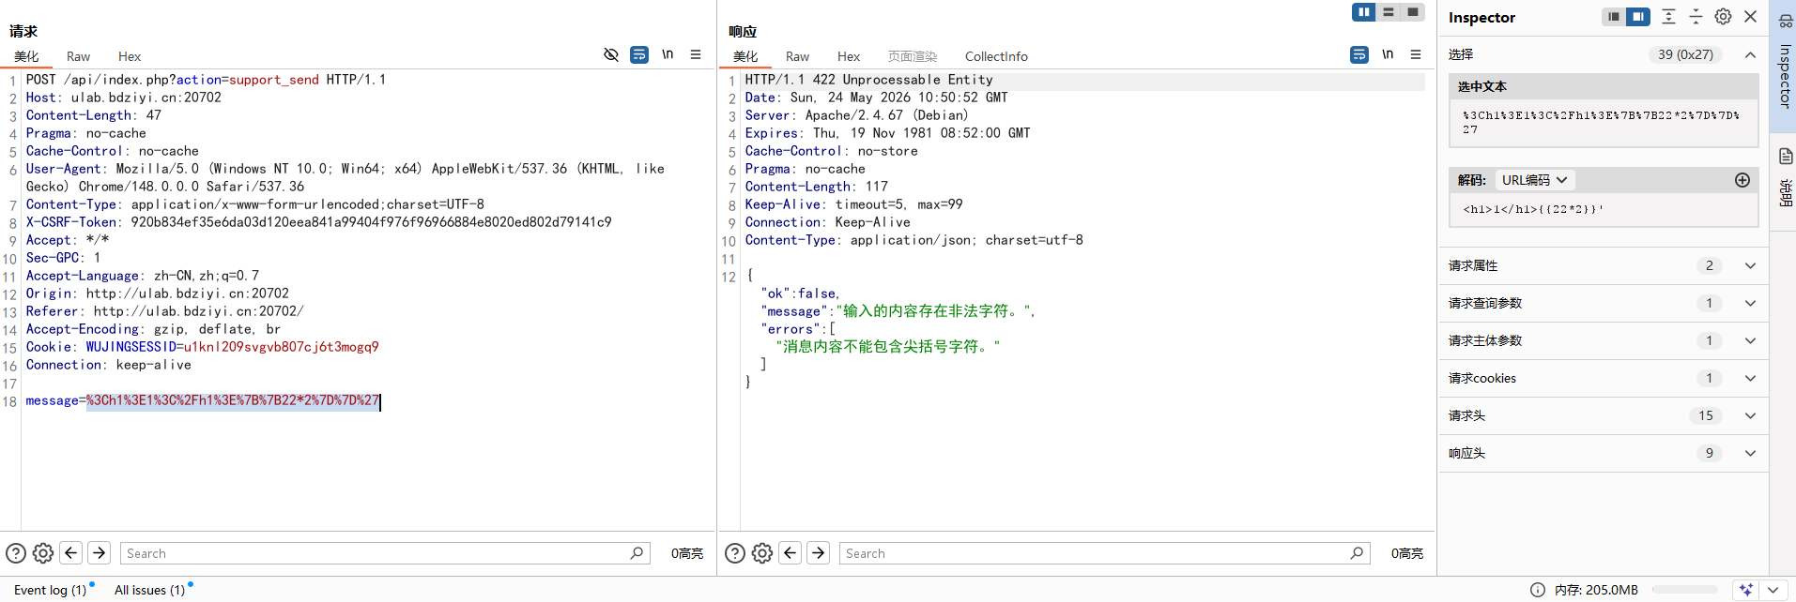Click message body parameter line in request

point(203,400)
